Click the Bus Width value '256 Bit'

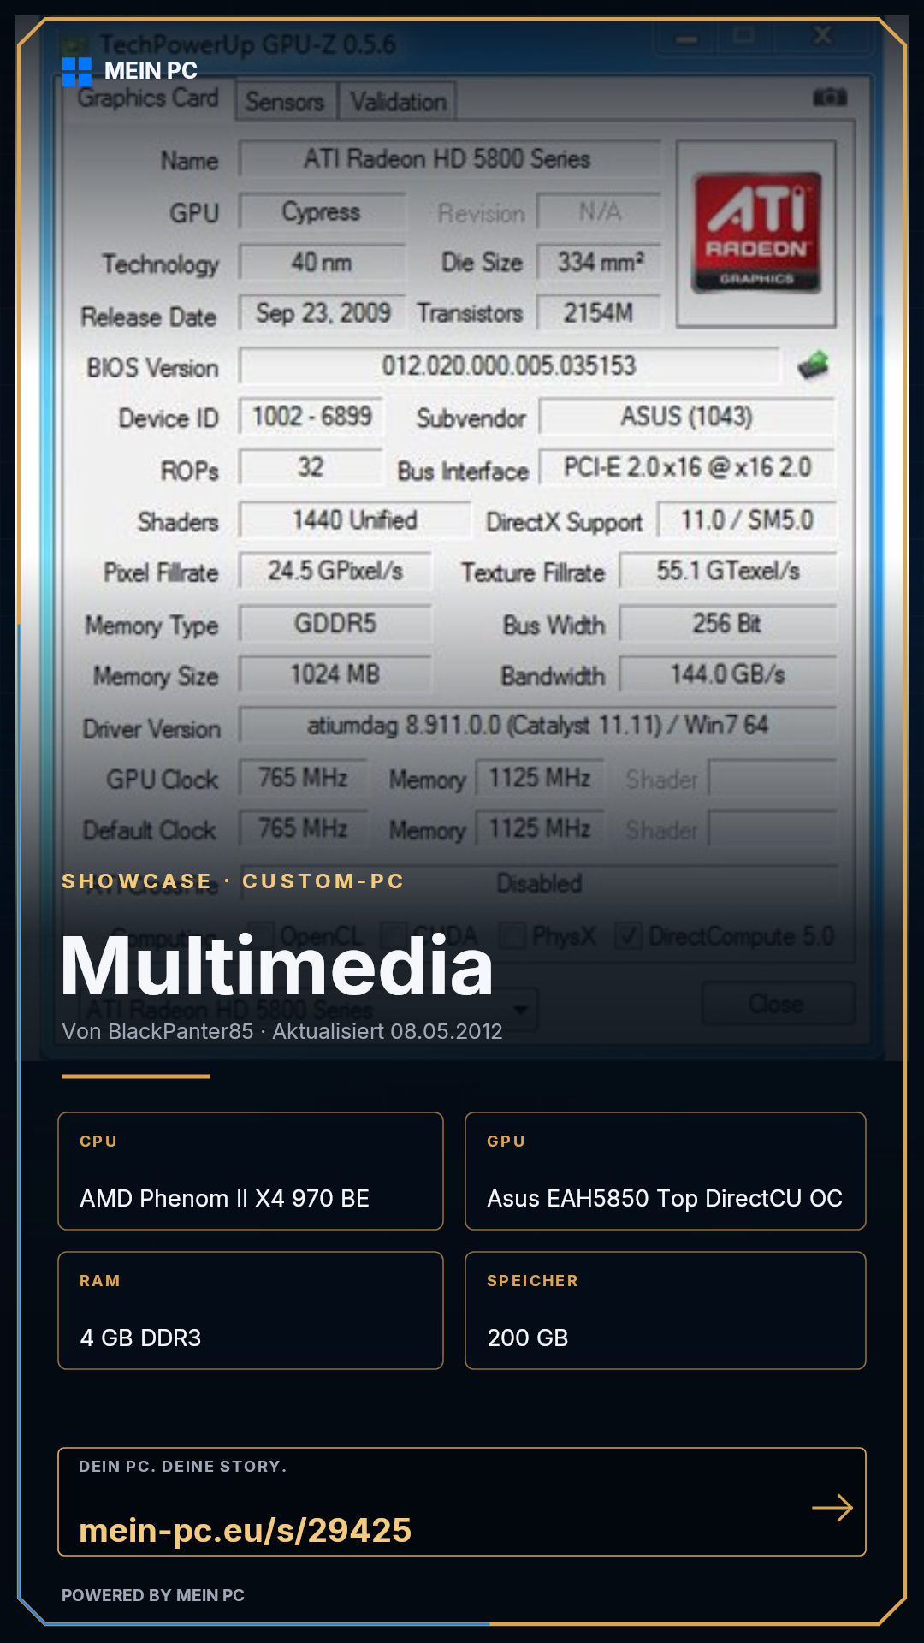click(x=727, y=623)
